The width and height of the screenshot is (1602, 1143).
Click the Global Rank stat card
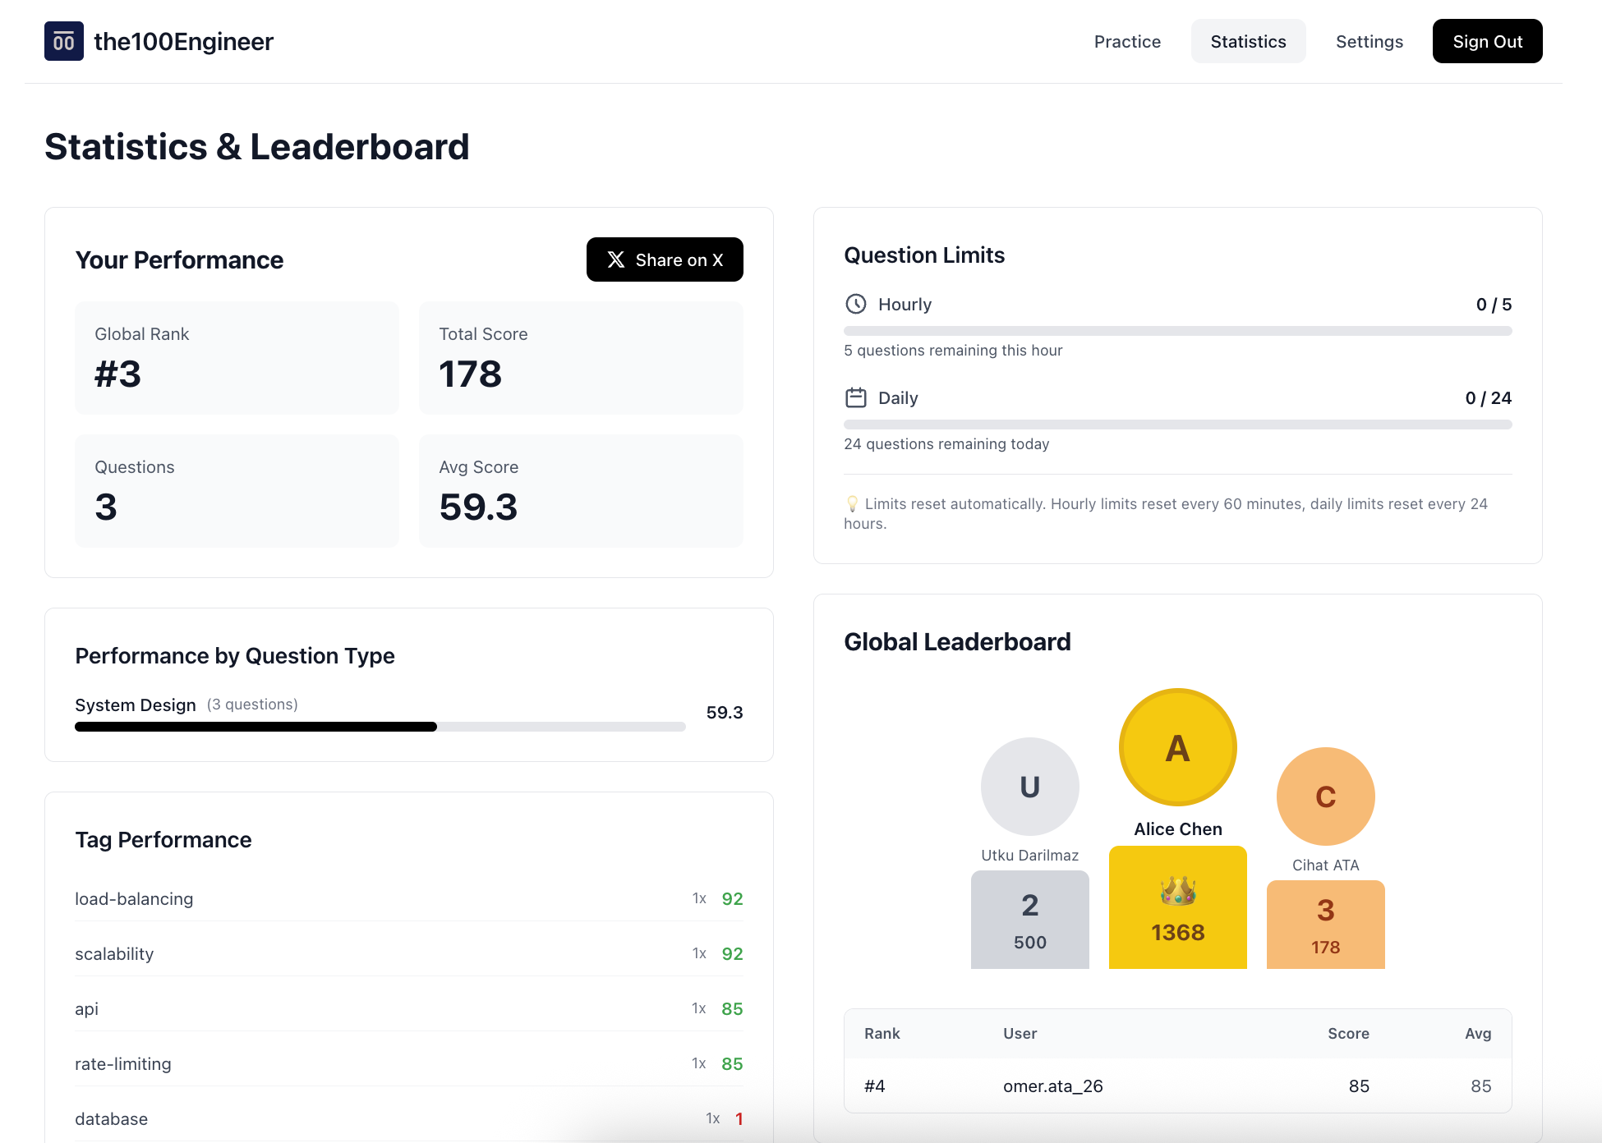click(237, 358)
